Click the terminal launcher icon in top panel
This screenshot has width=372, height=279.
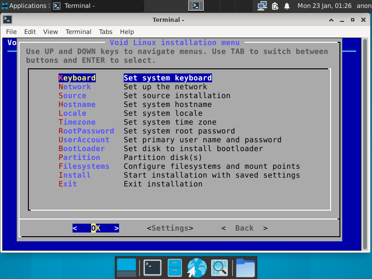coord(196,6)
